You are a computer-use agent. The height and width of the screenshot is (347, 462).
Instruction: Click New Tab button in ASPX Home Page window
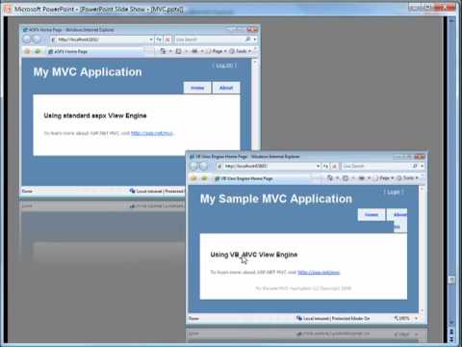tap(148, 51)
